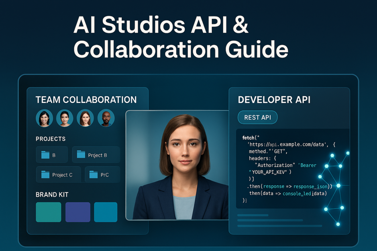Screen dimensions: 377x251
Task: Open the Project C folder
Action: tap(58, 174)
